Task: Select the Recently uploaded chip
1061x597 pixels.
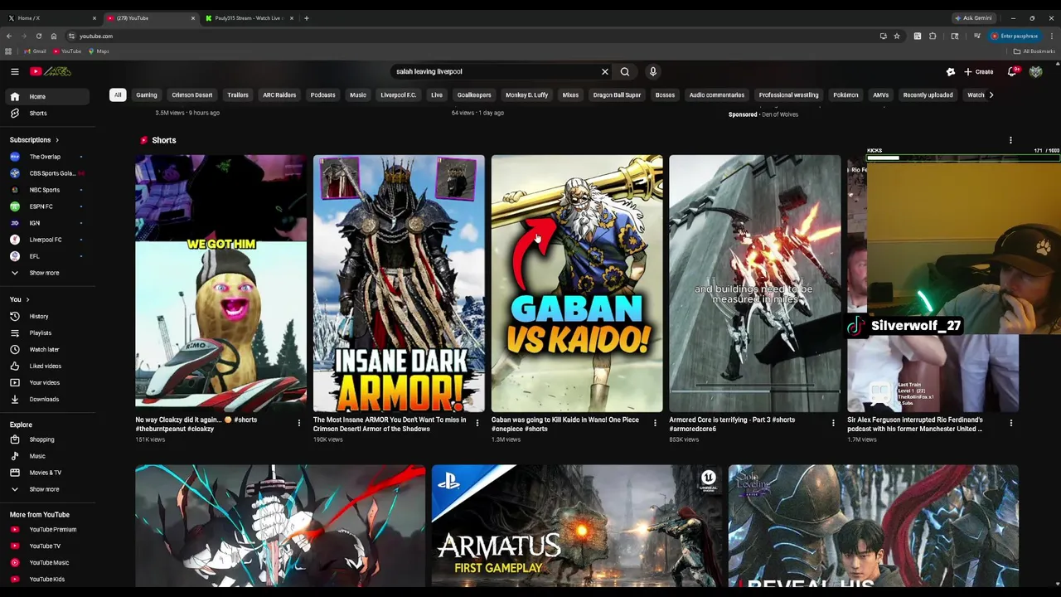Action: click(928, 95)
